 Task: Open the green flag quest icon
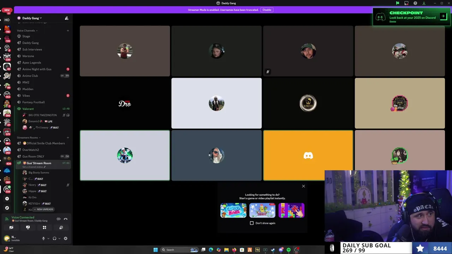398,3
